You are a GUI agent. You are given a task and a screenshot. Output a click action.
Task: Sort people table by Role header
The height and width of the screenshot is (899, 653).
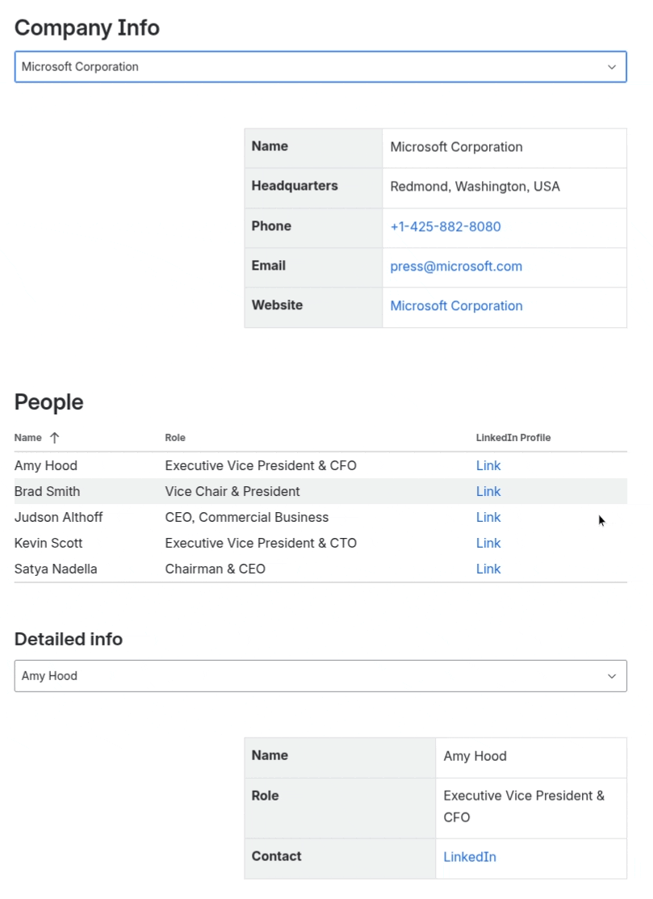(175, 438)
